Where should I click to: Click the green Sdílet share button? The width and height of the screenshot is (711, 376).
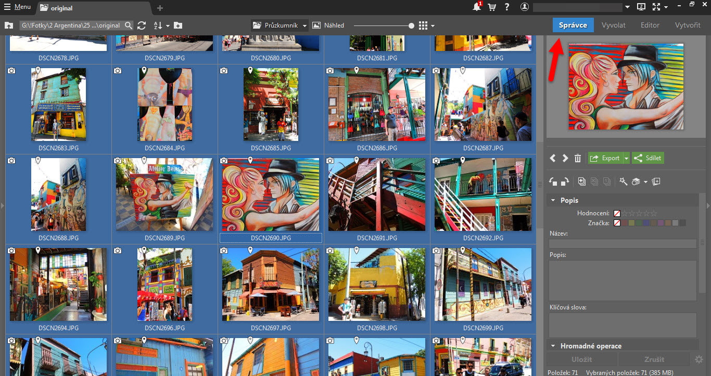coord(648,158)
